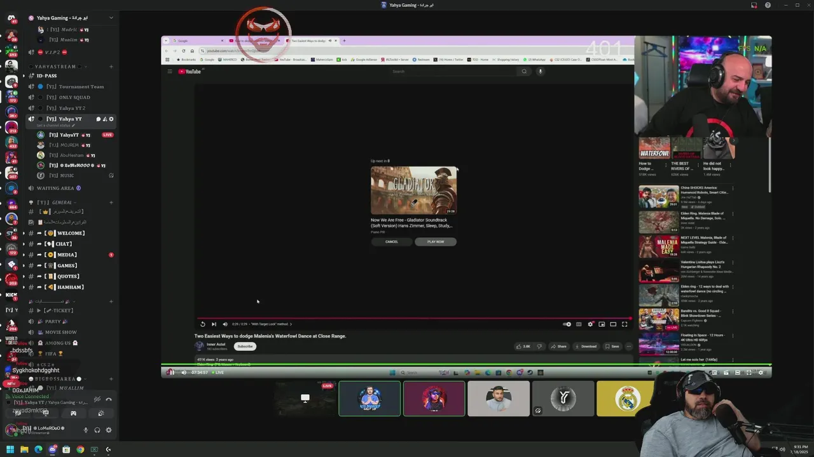
Task: Click YouTube settings gear in streamed player
Action: (x=590, y=324)
